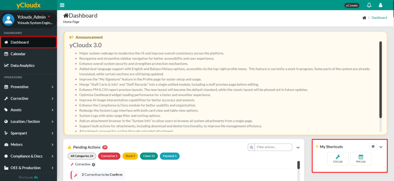The image size is (394, 181).
Task: Click the Corrective section heading in Pending Actions
Action: pyautogui.click(x=83, y=164)
